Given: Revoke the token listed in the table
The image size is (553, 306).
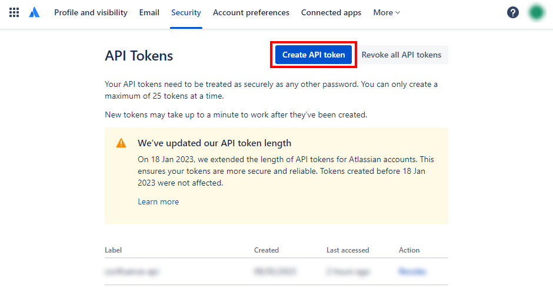Looking at the screenshot, I should [412, 271].
